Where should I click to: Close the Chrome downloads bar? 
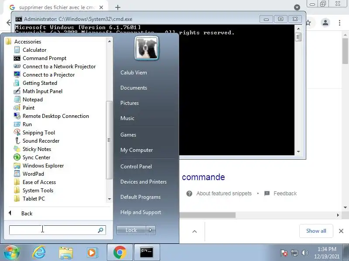pos(341,231)
